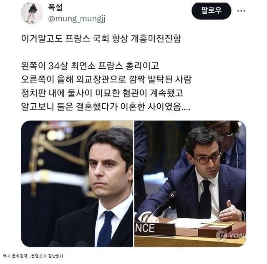Click the display name 폭설

click(x=55, y=7)
